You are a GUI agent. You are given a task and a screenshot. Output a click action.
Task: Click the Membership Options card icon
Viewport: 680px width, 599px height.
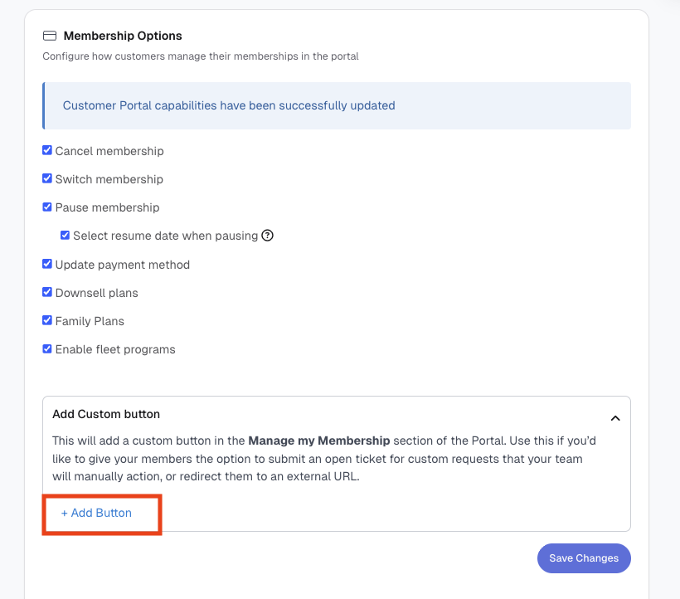point(49,36)
